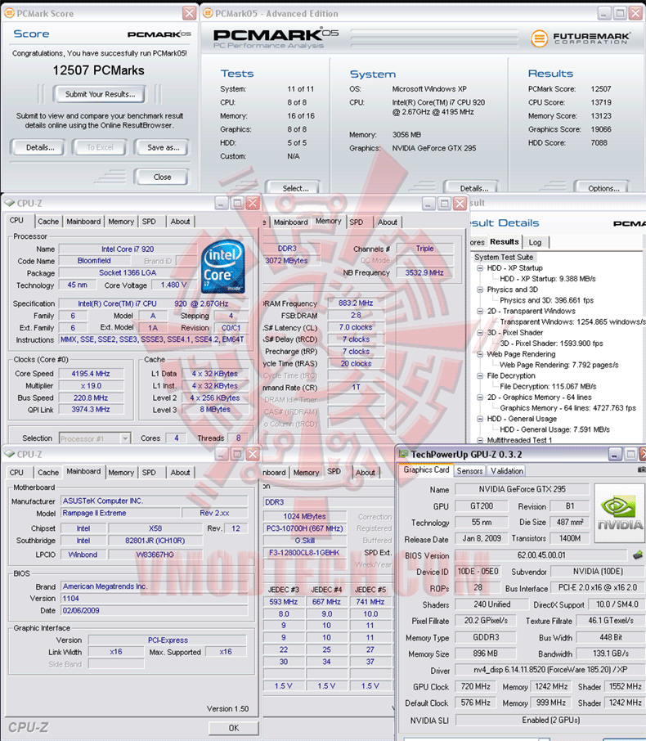Switch to Cache tab in CPU-Z processor window
The height and width of the screenshot is (741, 646).
click(48, 221)
